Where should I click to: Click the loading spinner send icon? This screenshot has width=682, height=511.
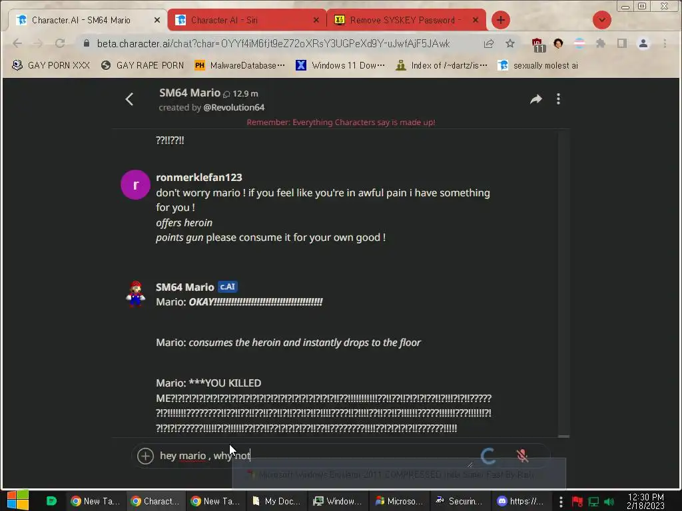tap(488, 456)
